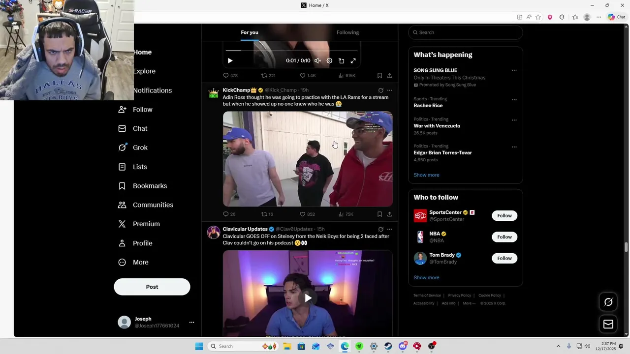This screenshot has height=354, width=630.
Task: Open Grok actions on the KickChamp post
Action: click(380, 90)
